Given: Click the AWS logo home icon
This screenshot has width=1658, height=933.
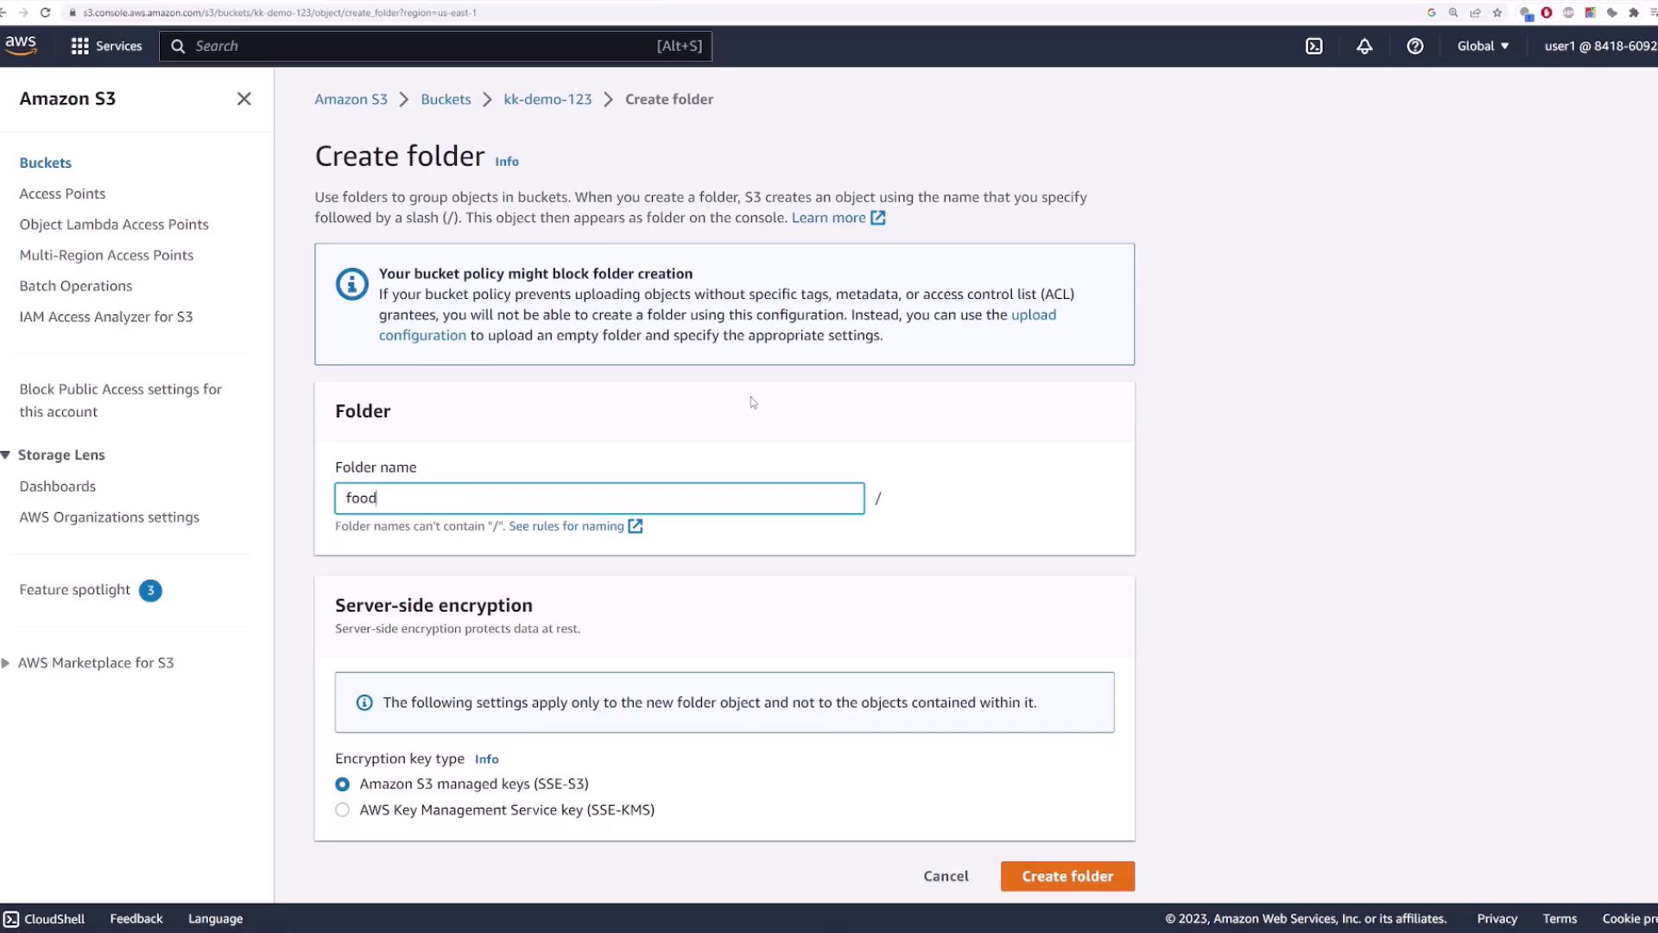Looking at the screenshot, I should pos(21,46).
